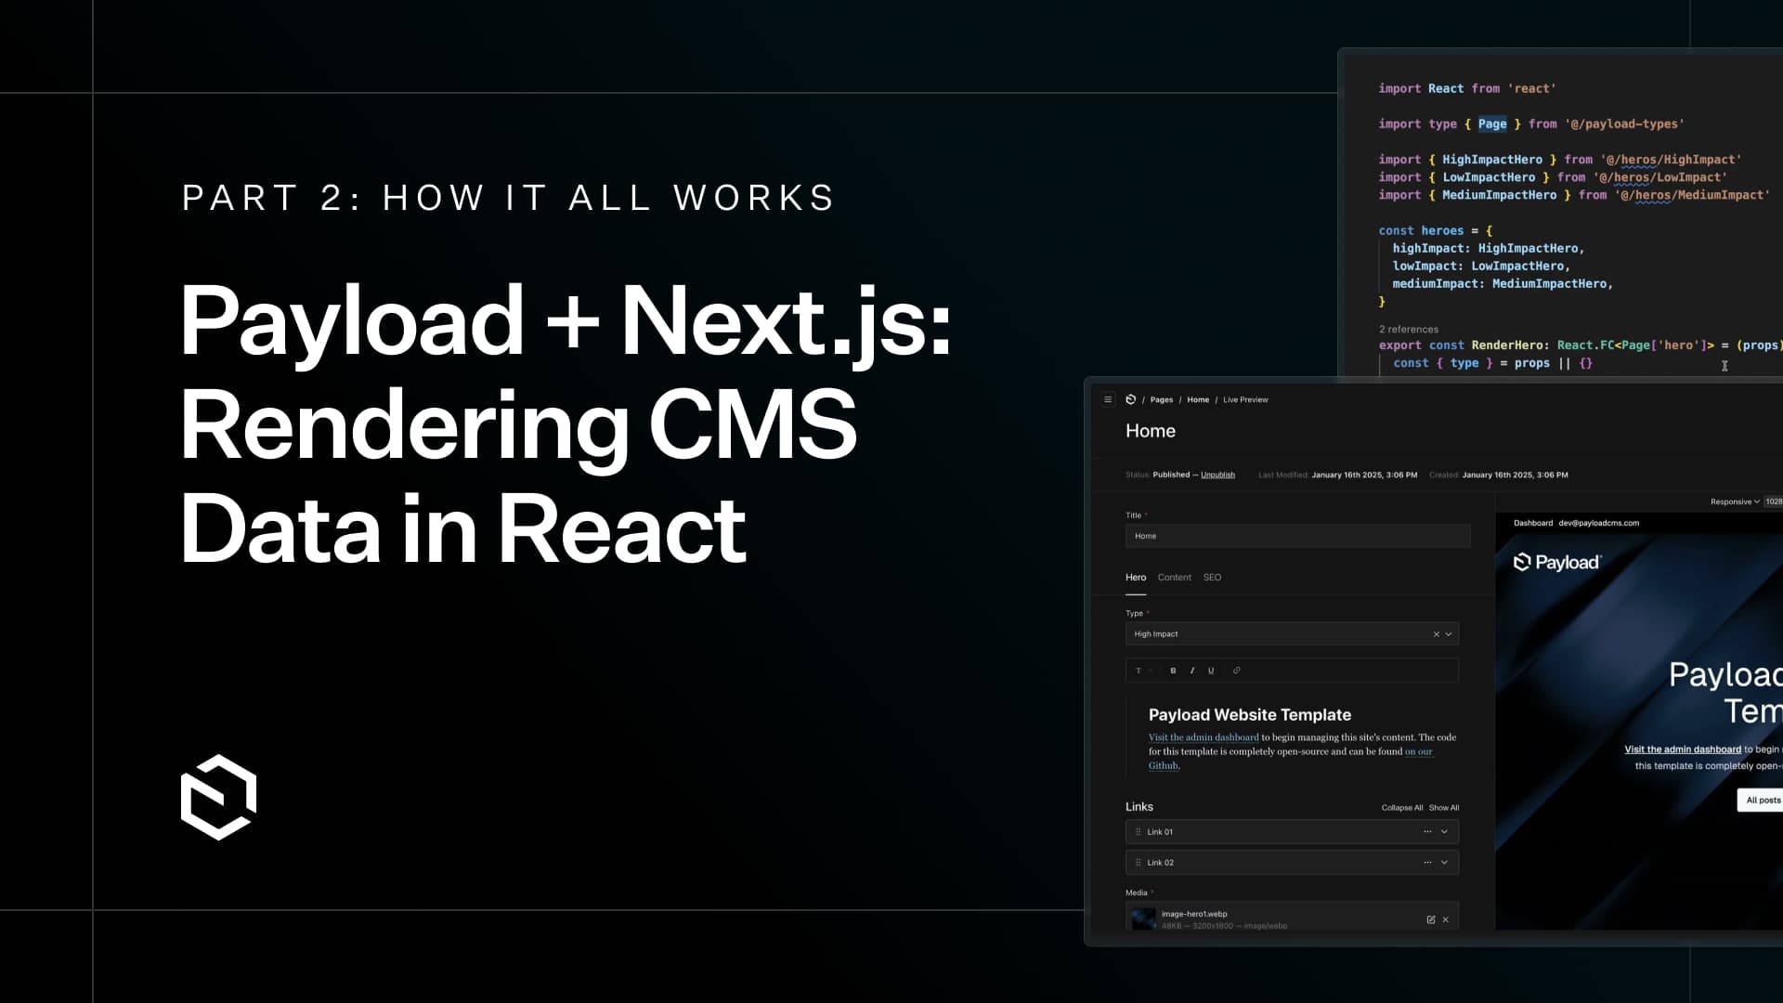Click the '@/heros/LowImpact' import path
The image size is (1783, 1003).
click(x=1660, y=177)
